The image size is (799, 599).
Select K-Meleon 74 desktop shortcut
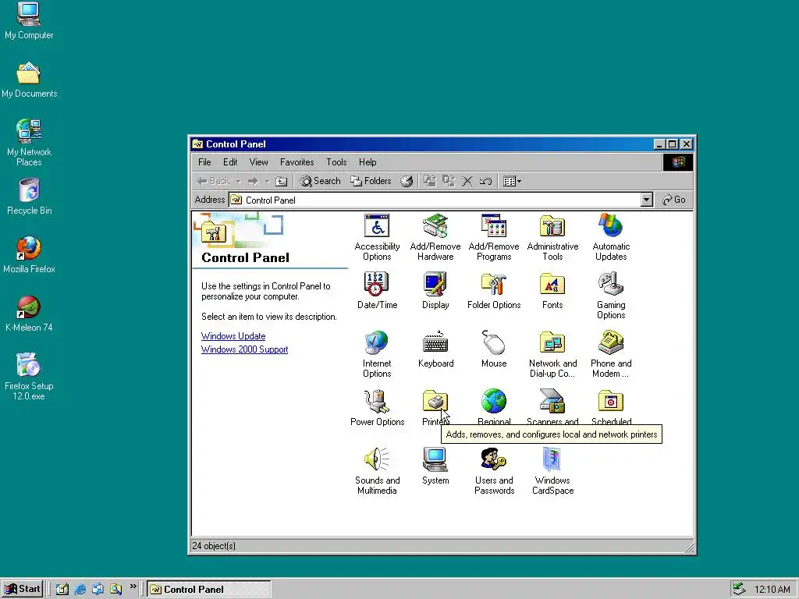tap(29, 314)
